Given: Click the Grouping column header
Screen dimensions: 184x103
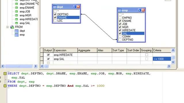Looking at the screenshot, I should tap(146, 50).
